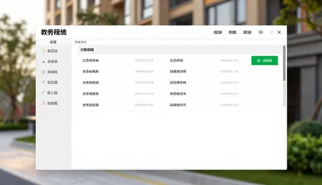Select the sidebar item with orange circle icon

(x=50, y=104)
